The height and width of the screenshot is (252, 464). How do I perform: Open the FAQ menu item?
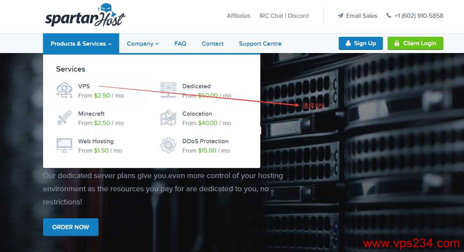(180, 44)
